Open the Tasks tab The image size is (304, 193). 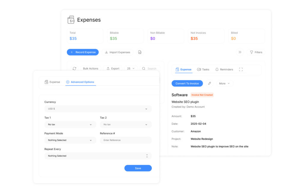click(x=203, y=70)
